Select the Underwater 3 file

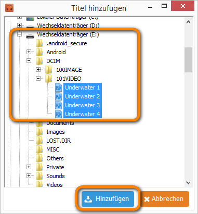[x=83, y=105]
